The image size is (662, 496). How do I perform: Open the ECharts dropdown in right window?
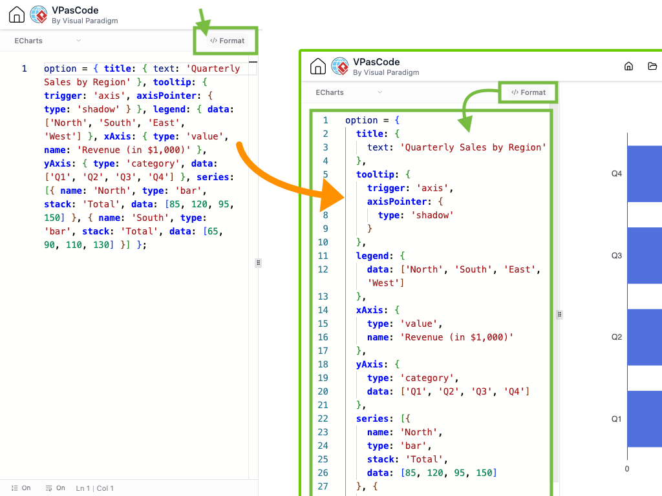pyautogui.click(x=348, y=92)
